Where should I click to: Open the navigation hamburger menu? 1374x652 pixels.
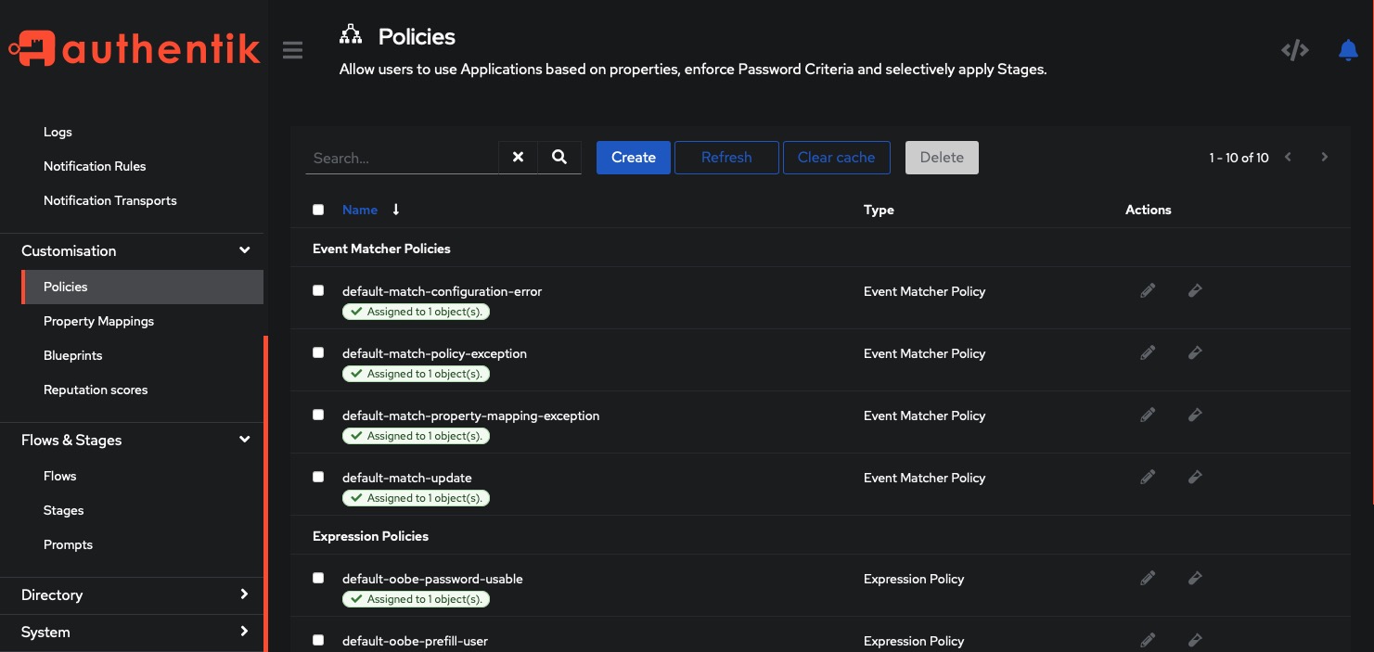(x=292, y=50)
